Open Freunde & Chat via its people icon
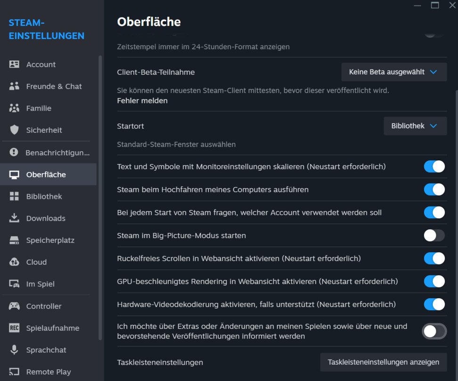Screen dimensions: 458x381 [x=14, y=87]
